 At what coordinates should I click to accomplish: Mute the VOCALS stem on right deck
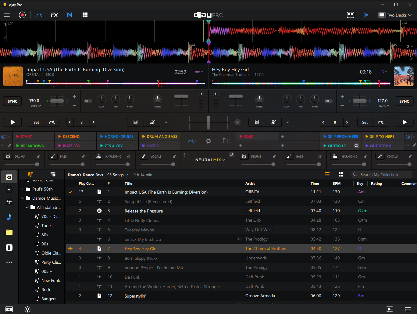point(411,156)
